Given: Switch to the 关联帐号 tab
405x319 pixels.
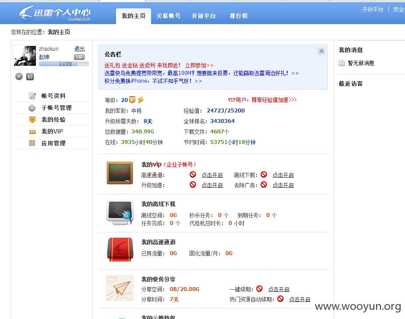Looking at the screenshot, I should (x=169, y=16).
